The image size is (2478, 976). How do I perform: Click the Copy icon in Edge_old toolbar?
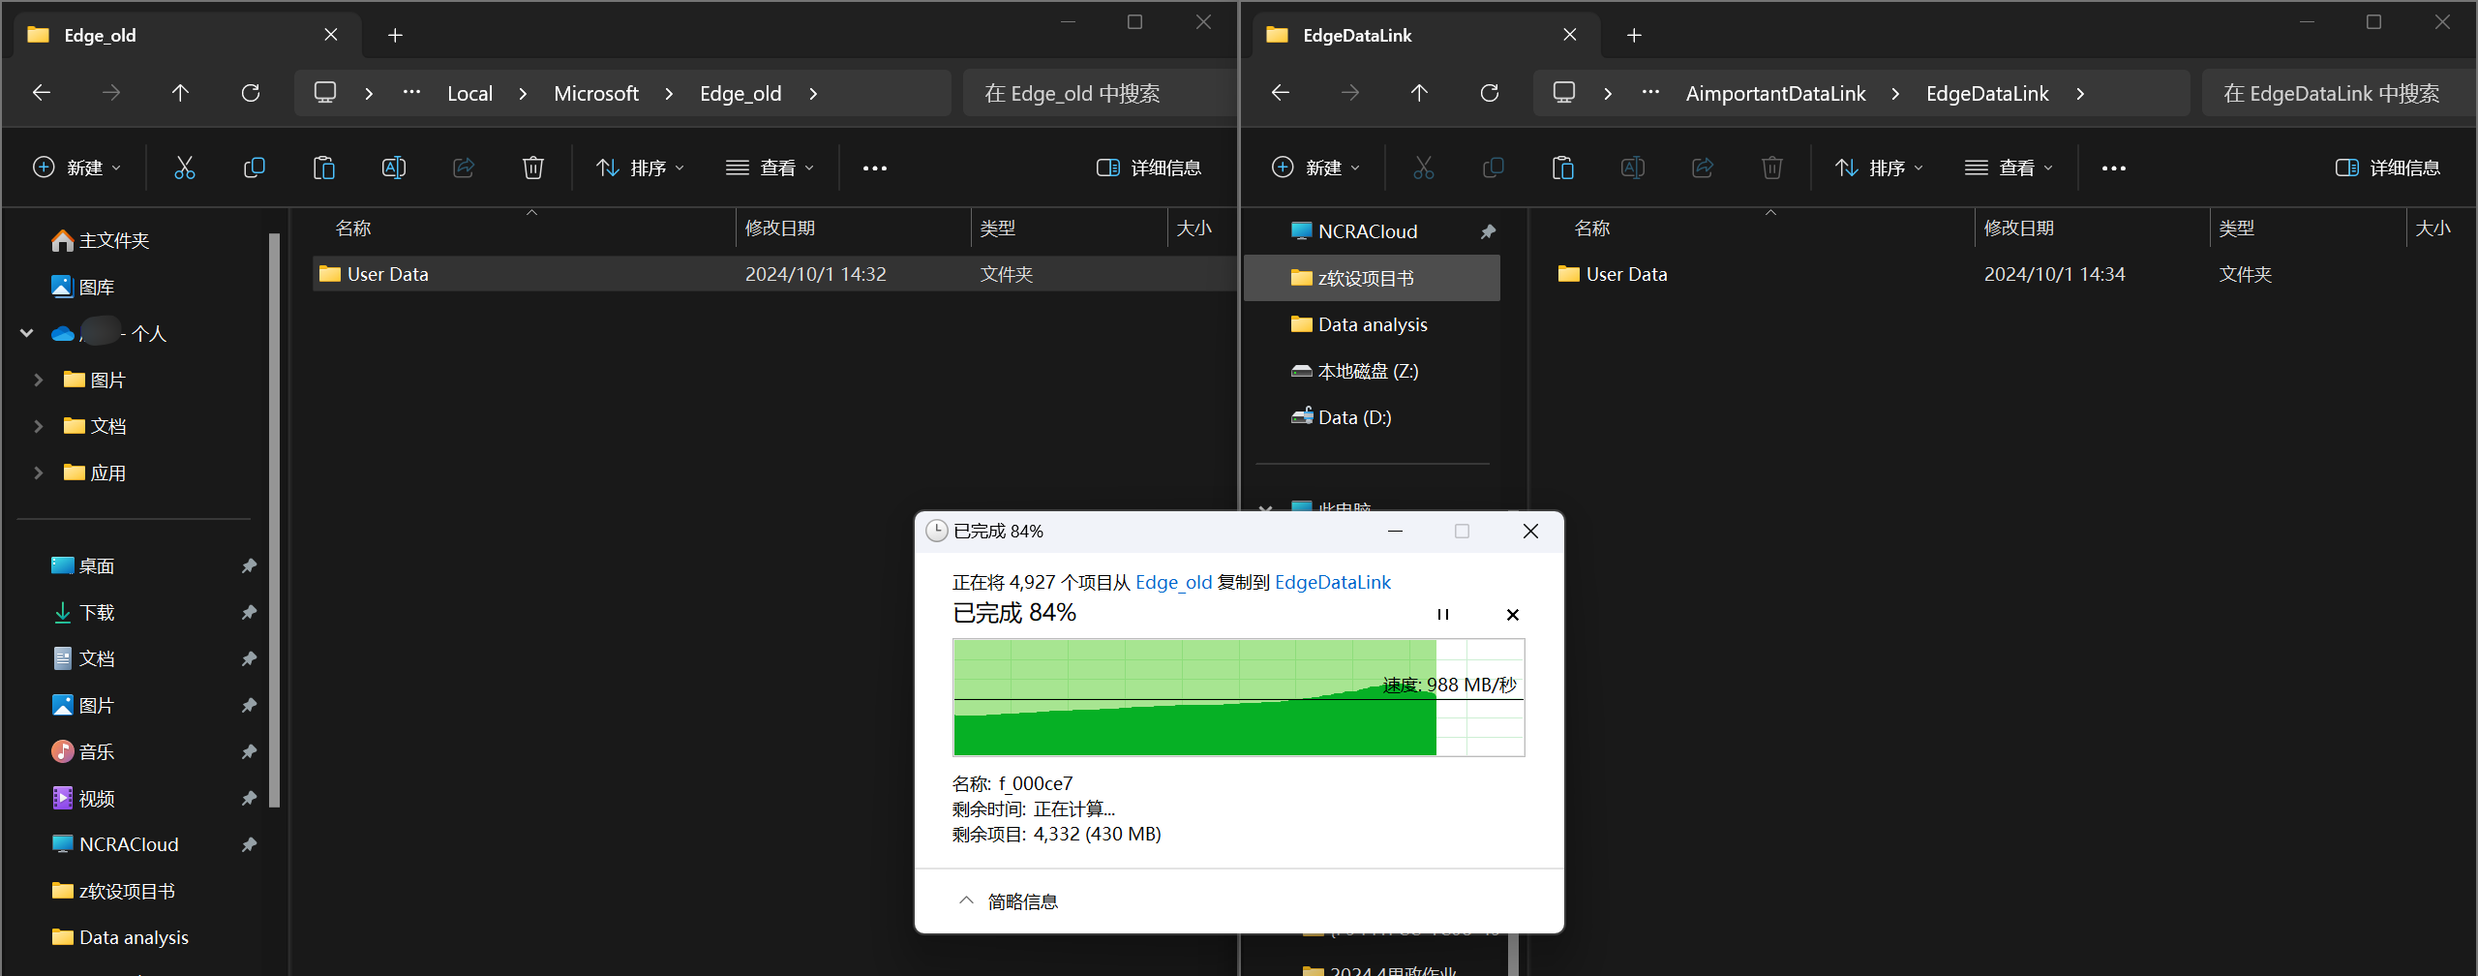click(x=254, y=168)
